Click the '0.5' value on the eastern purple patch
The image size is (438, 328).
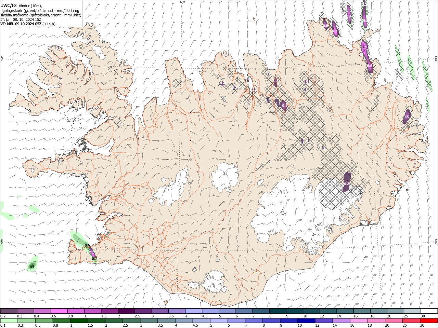point(406,117)
